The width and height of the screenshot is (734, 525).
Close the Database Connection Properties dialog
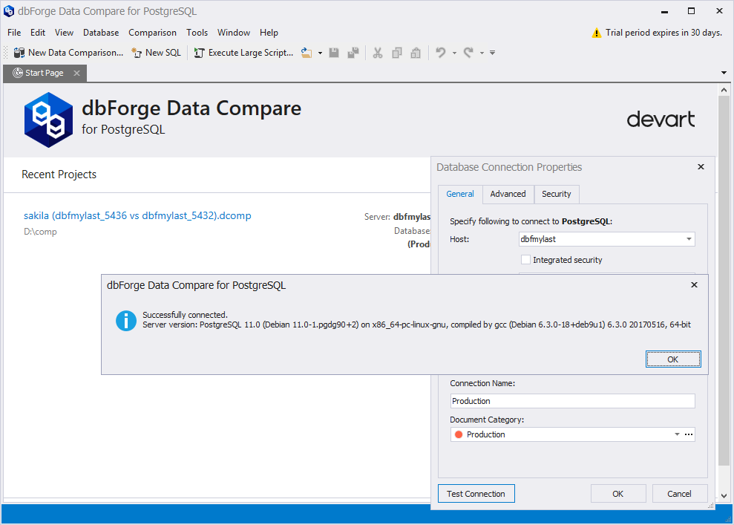tap(701, 167)
